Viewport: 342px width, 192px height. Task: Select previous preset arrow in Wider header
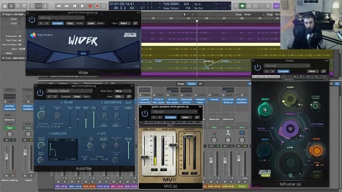41,23
